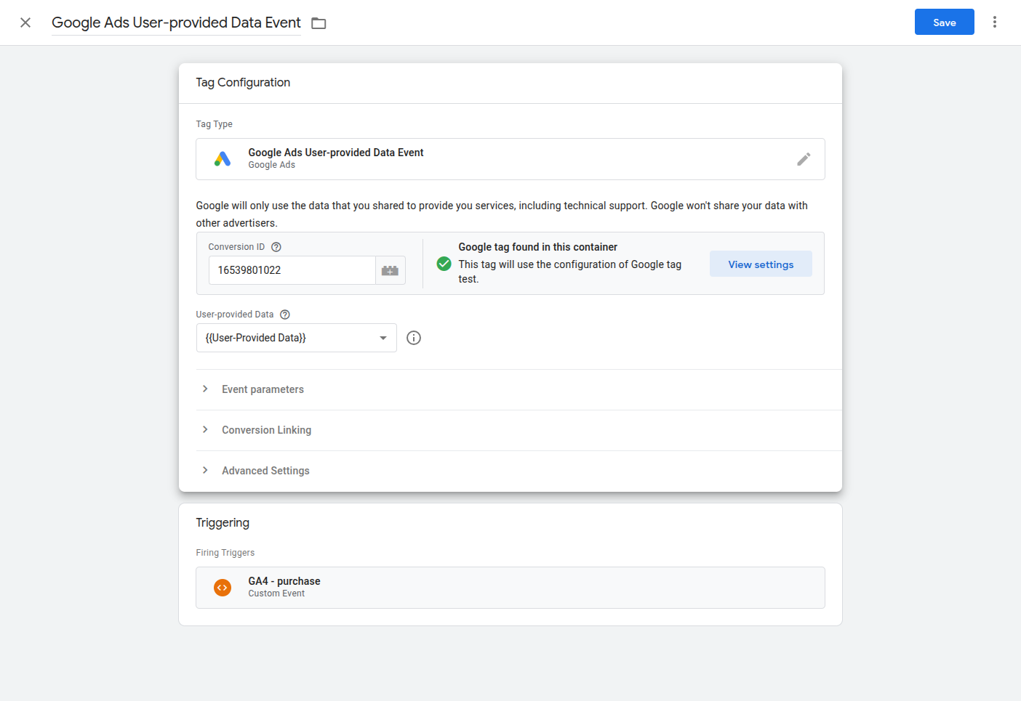Save the tag configuration
The image size is (1021, 701).
coord(944,22)
